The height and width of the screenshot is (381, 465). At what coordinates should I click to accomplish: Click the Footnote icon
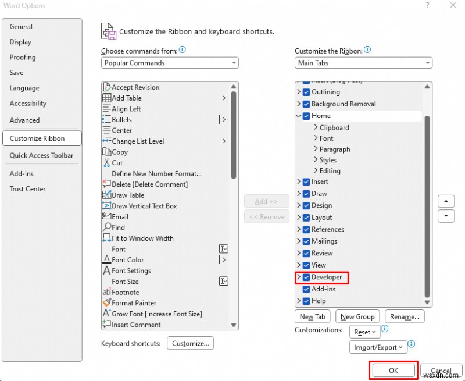pos(106,292)
